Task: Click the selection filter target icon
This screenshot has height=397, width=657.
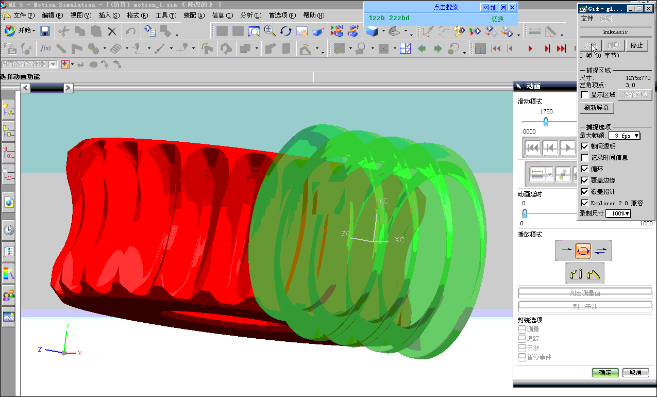Action: [x=65, y=64]
